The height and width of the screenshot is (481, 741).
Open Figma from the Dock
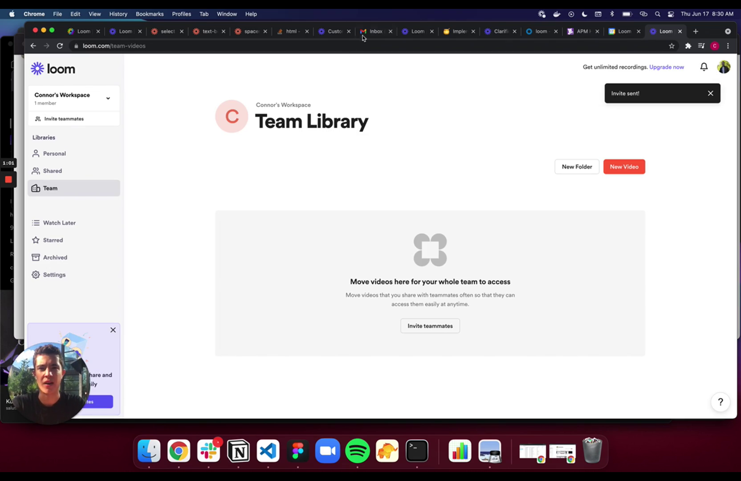pos(297,451)
